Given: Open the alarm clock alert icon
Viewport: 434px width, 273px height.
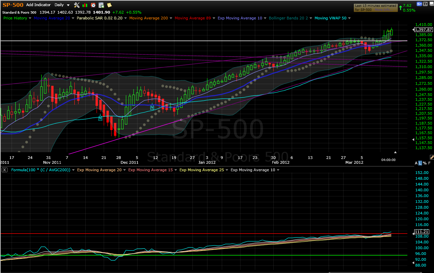Looking at the screenshot, I should [93, 5].
